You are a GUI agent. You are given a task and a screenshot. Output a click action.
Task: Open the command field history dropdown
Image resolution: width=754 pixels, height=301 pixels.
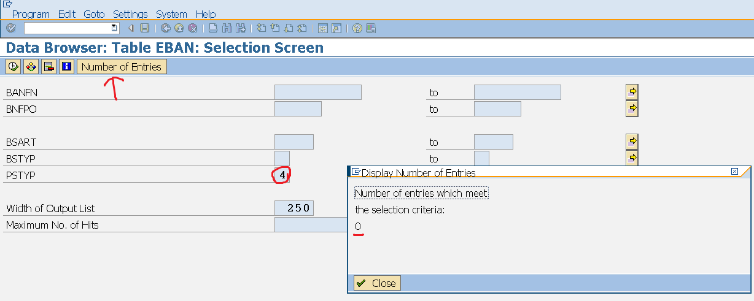114,28
